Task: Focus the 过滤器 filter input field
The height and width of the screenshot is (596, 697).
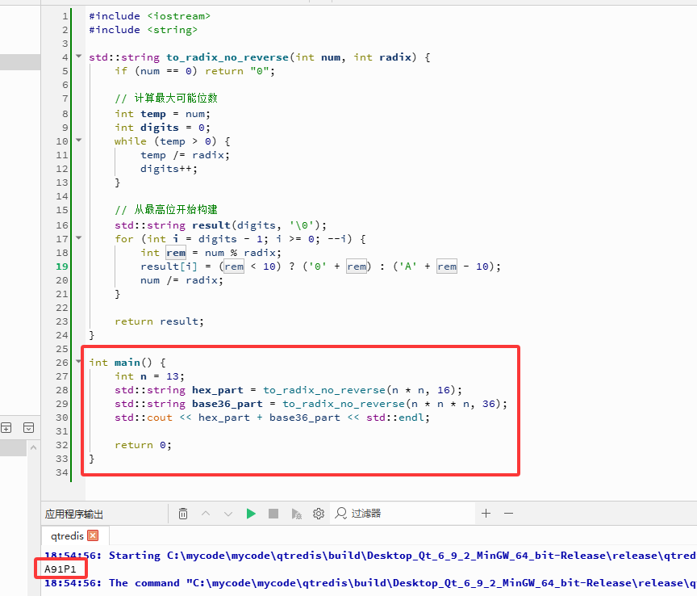Action: point(403,513)
